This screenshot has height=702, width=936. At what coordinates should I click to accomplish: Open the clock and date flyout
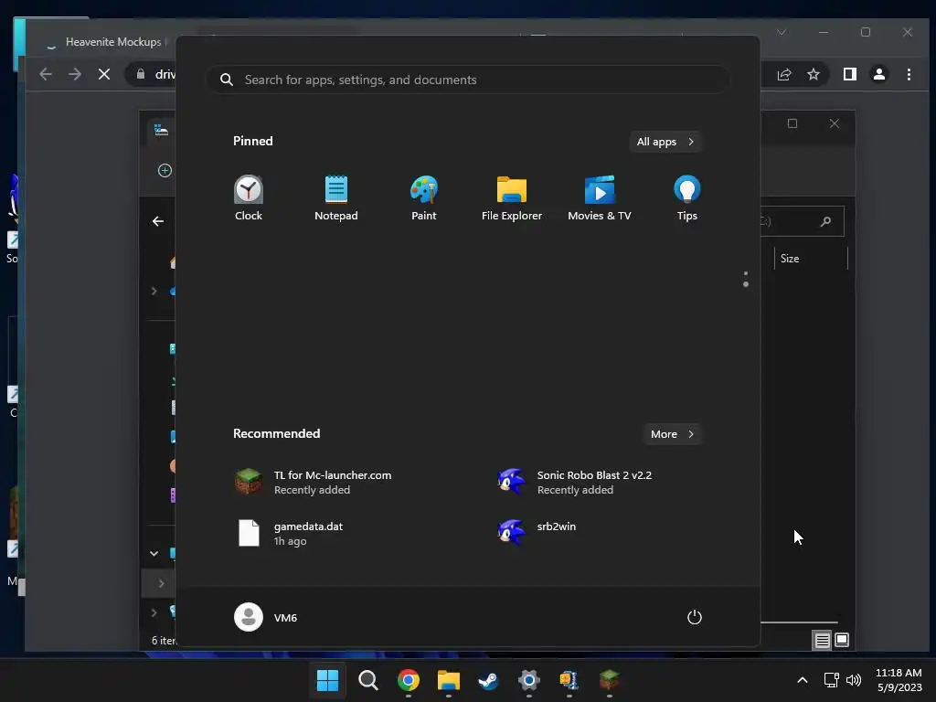(899, 680)
